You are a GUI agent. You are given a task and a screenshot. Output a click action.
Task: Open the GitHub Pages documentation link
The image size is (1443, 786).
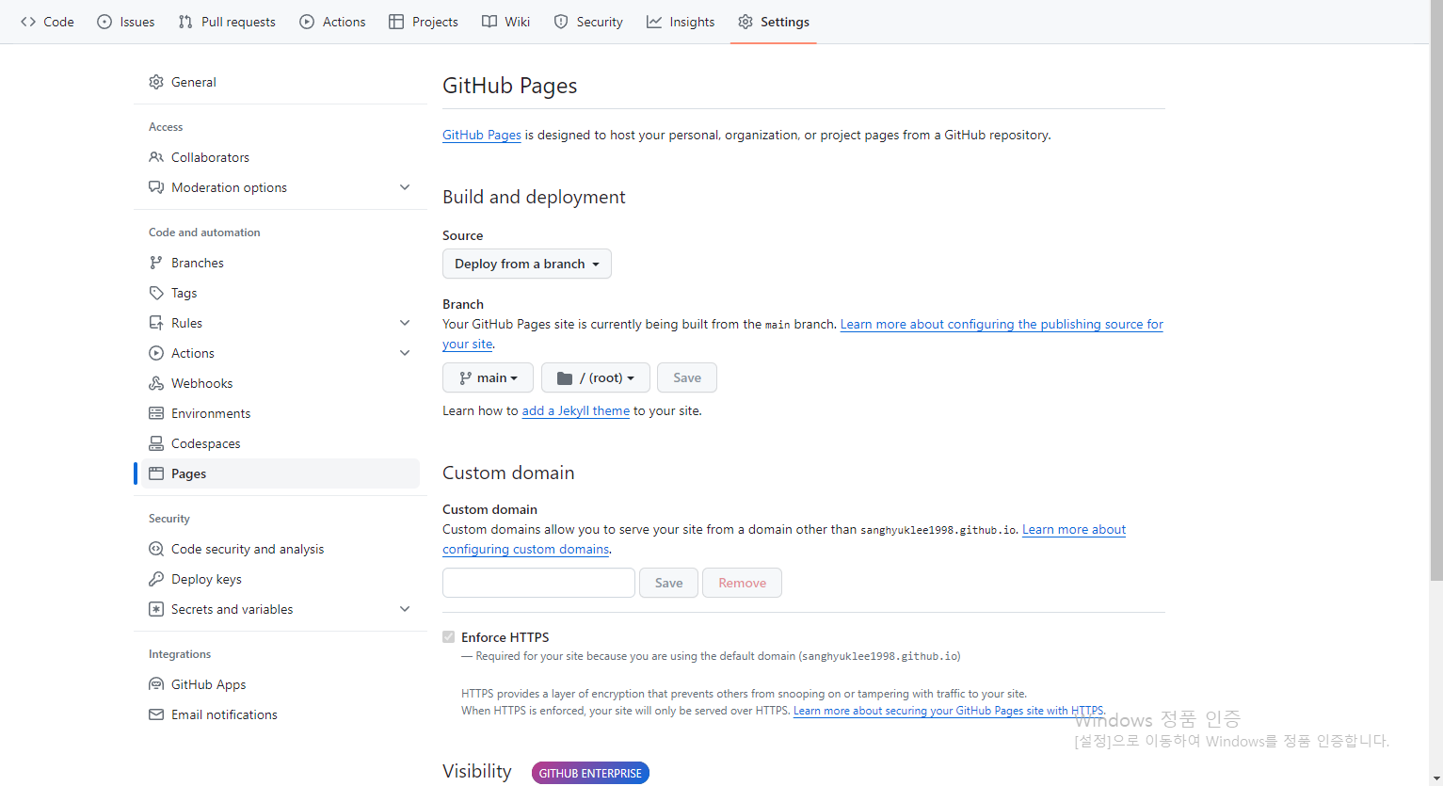[482, 135]
